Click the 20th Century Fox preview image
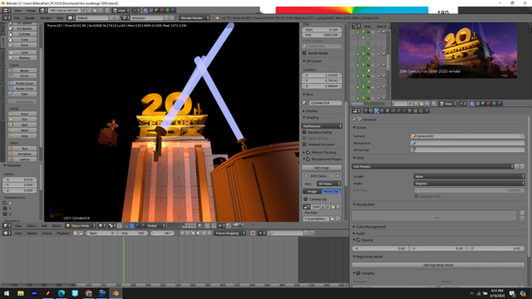 click(458, 51)
